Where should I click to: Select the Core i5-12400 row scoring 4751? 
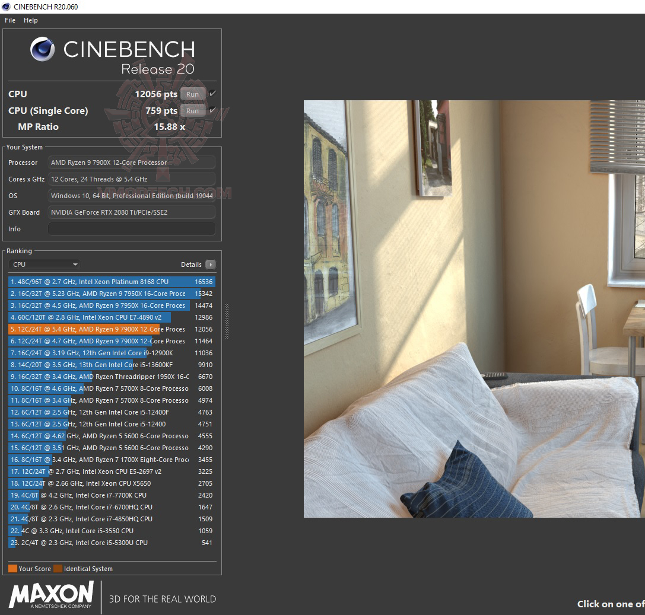tap(112, 424)
